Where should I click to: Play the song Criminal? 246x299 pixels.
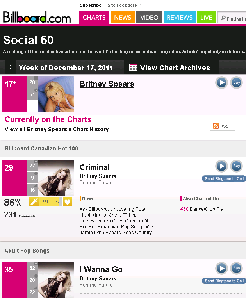click(x=221, y=166)
